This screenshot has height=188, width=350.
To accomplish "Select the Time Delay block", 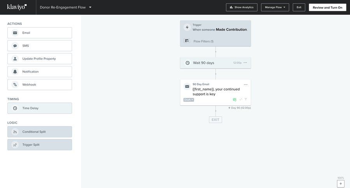I will click(x=40, y=108).
